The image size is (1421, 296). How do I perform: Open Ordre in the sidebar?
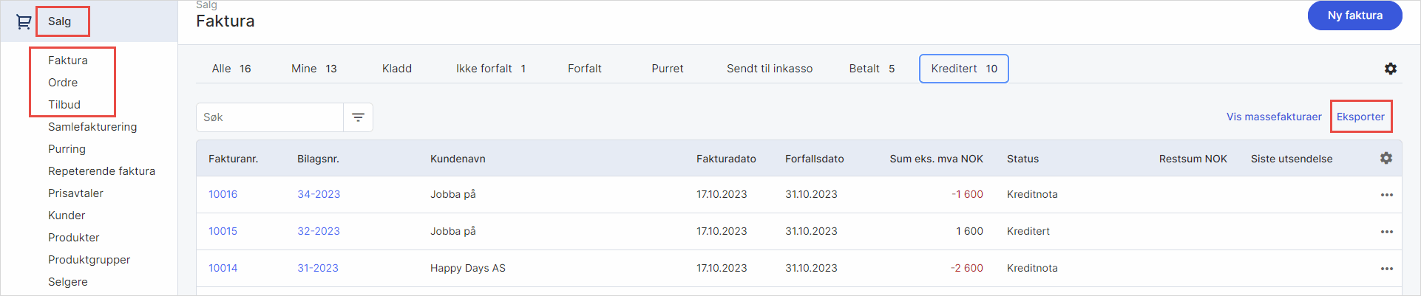[63, 83]
